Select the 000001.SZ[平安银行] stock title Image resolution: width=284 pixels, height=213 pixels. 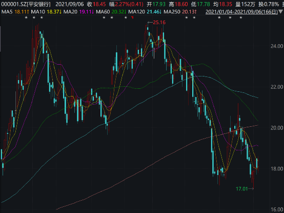pos(26,4)
